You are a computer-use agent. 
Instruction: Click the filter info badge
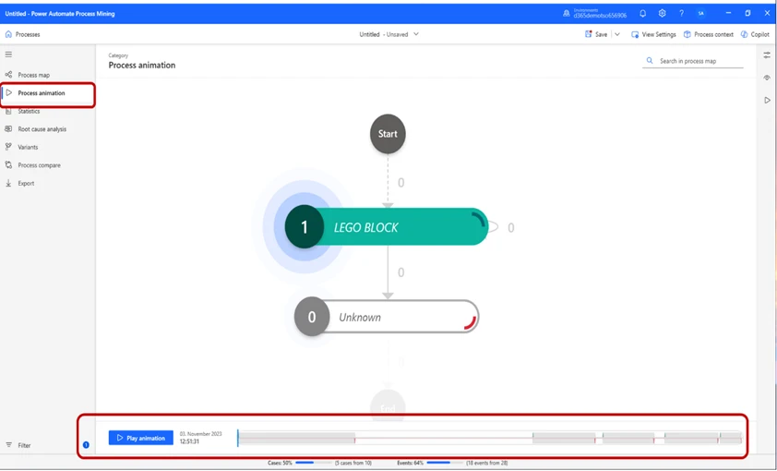click(x=86, y=445)
